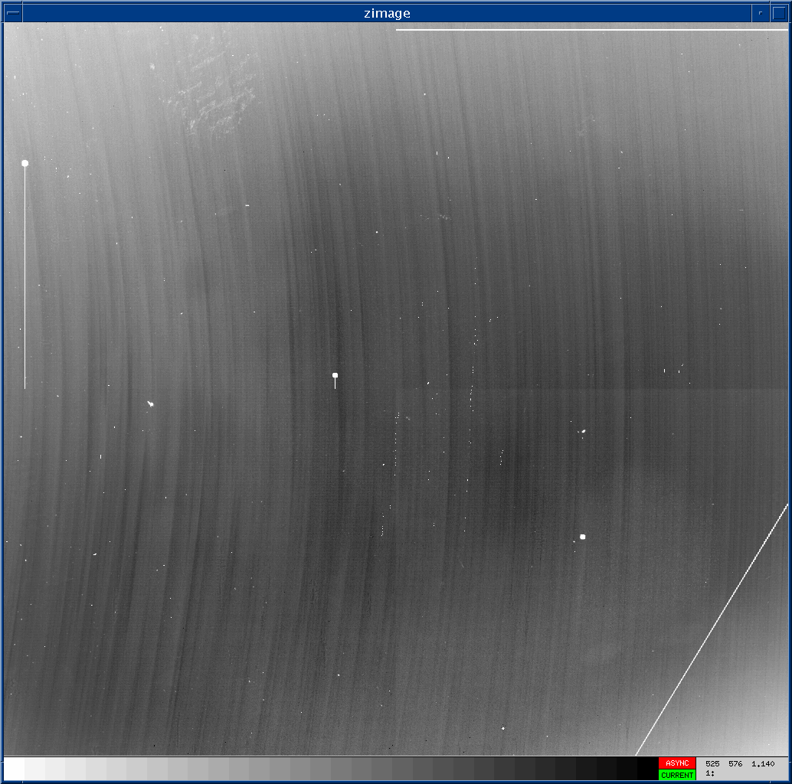Open the window menu button in the zimage title bar

(13, 12)
